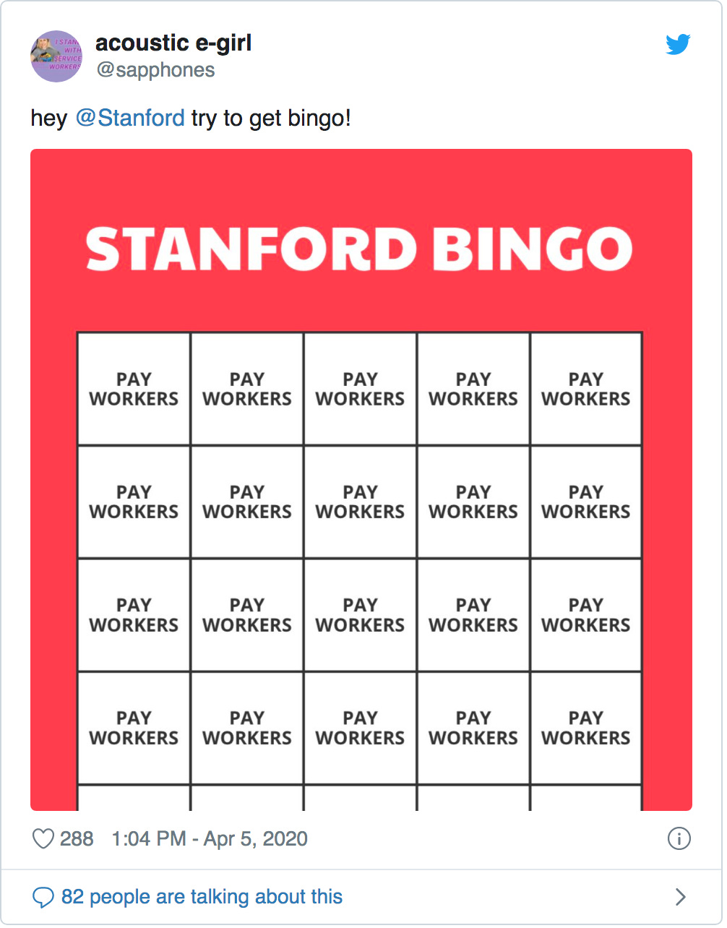Open the acoustic e-girl profile avatar
The image size is (727, 928).
click(56, 56)
